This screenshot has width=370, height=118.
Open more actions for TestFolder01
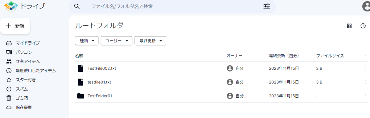pos(365,96)
